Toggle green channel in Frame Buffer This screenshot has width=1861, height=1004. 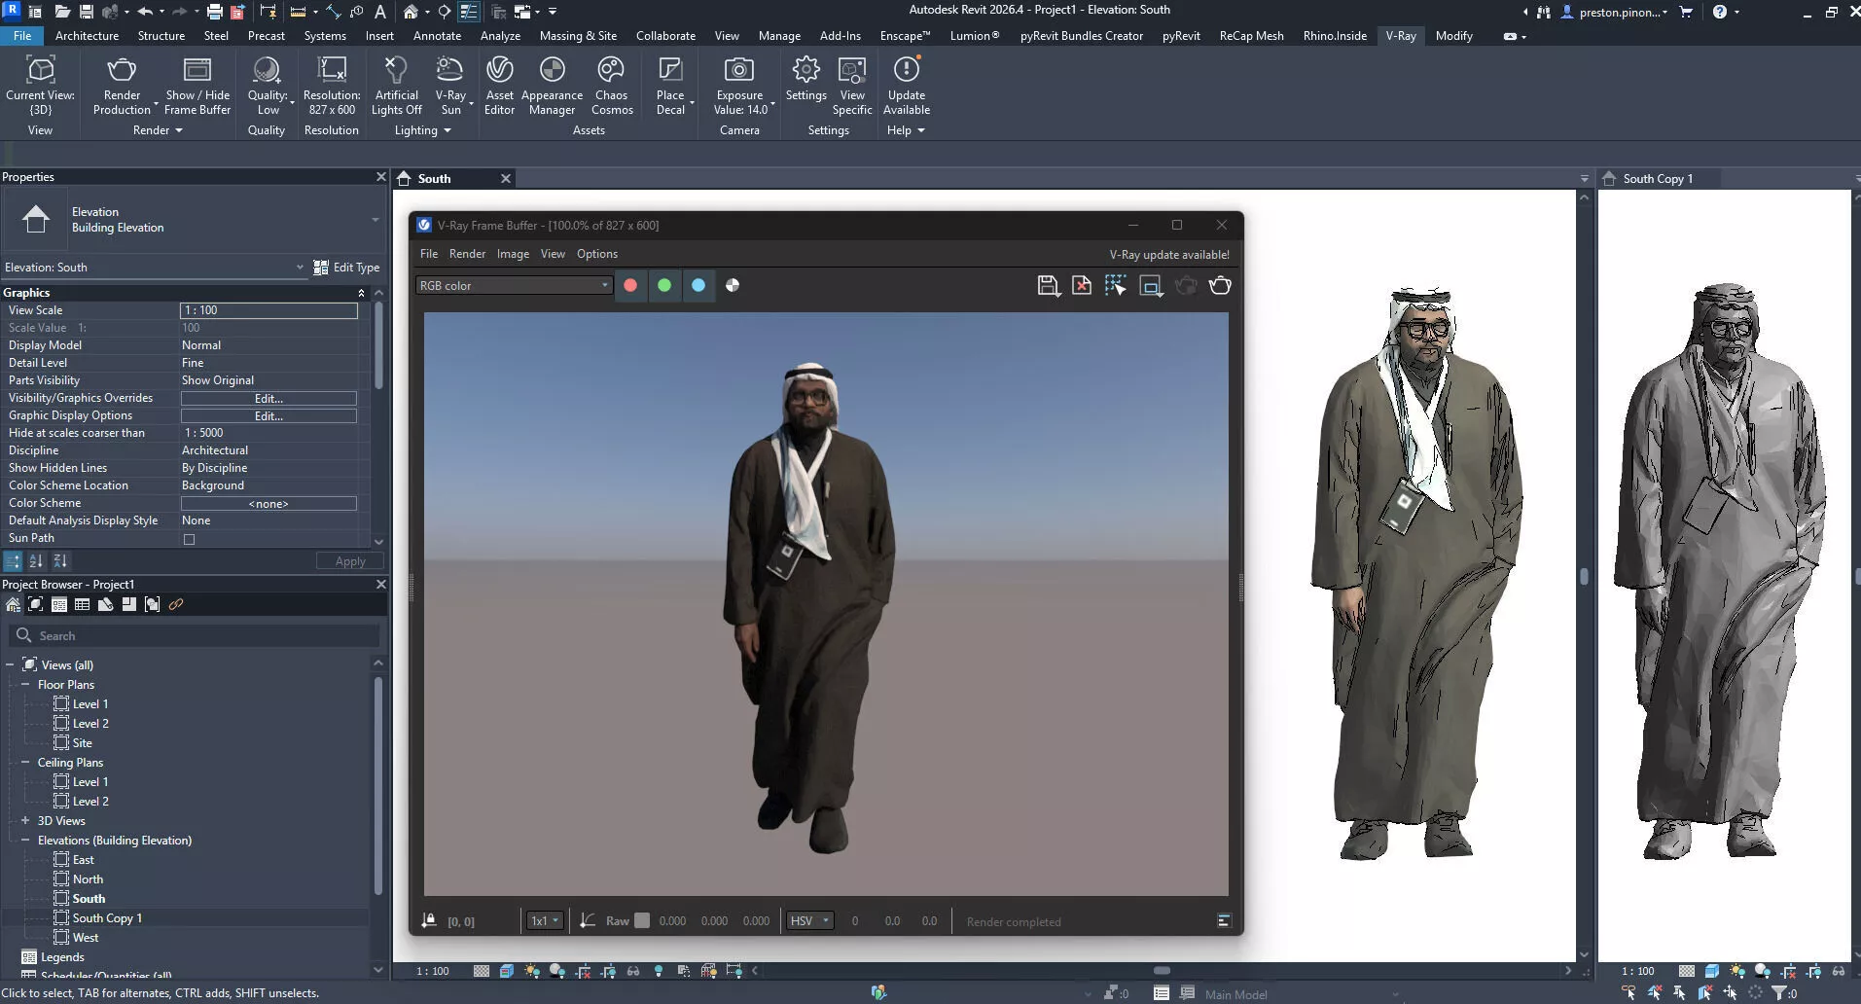coord(664,285)
